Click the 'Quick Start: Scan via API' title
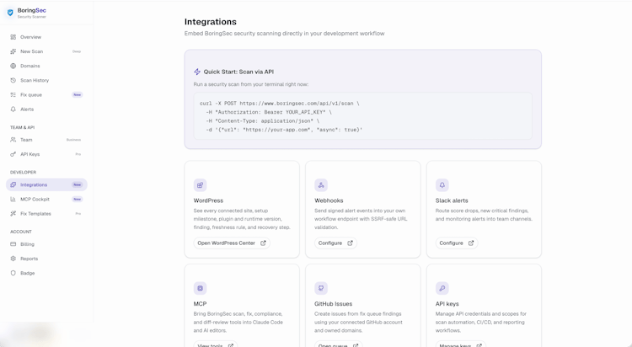Viewport: 632px width, 347px height. pos(238,72)
